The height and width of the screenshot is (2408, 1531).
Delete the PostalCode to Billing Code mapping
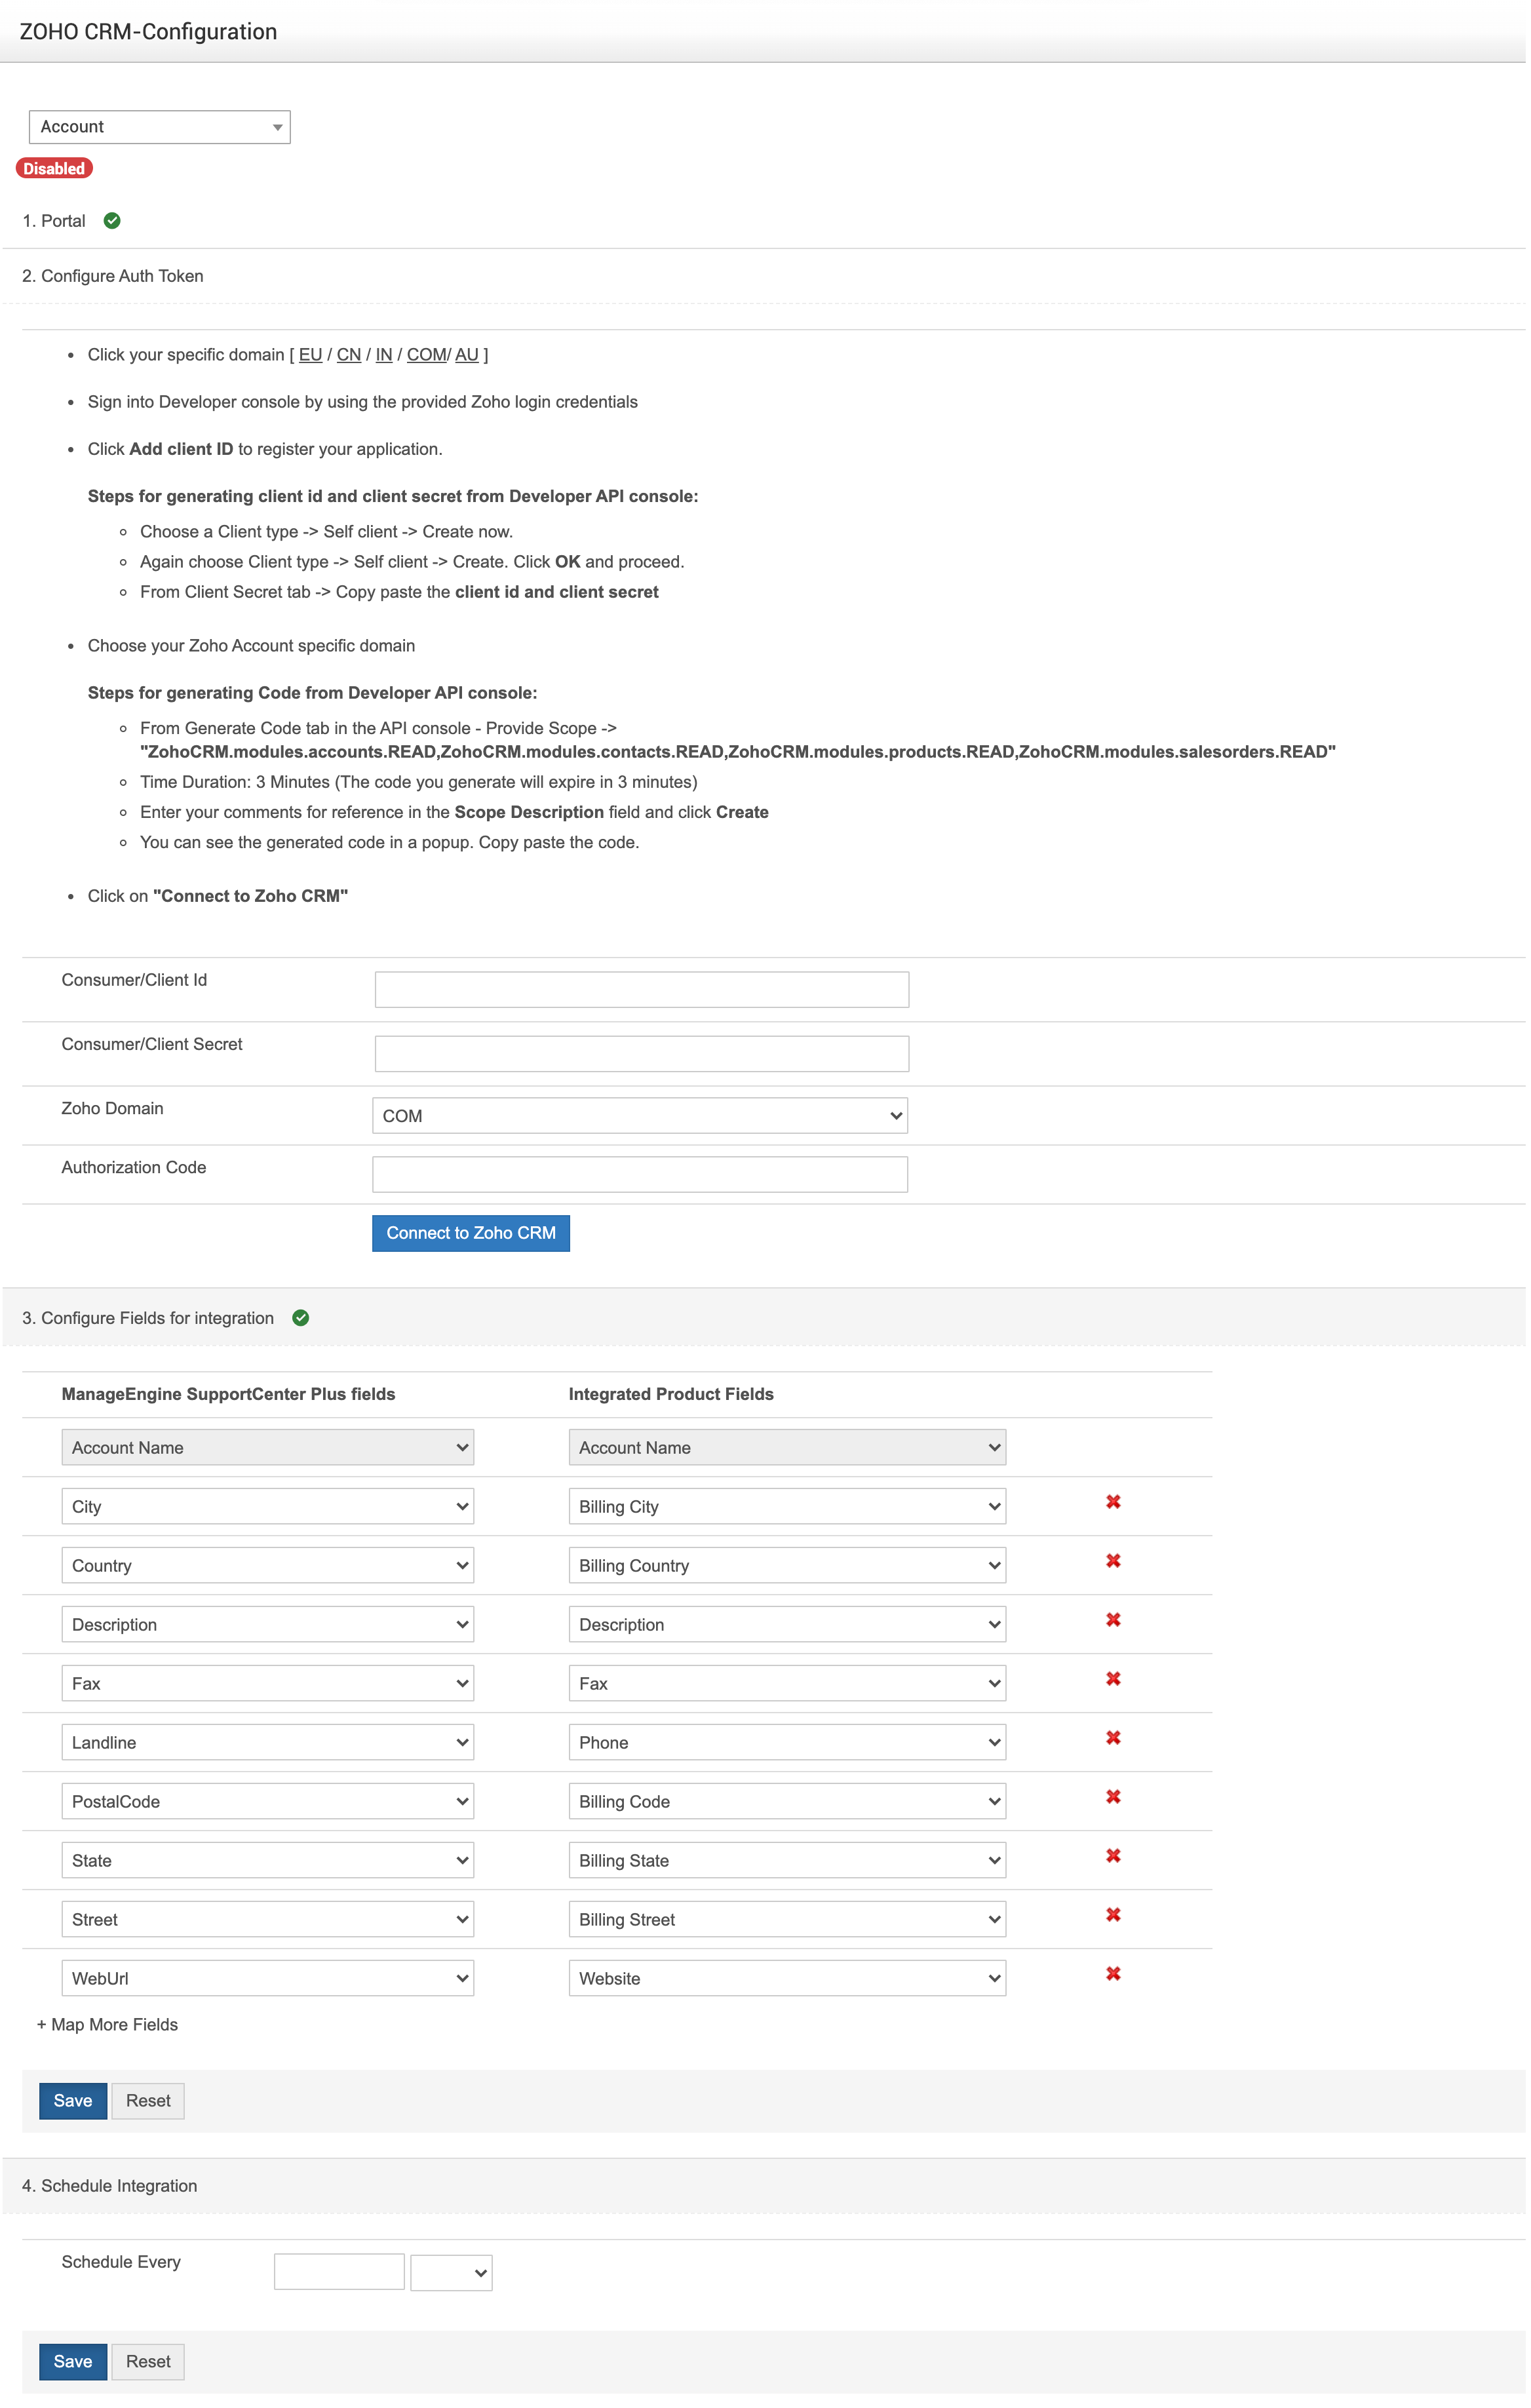click(1113, 1796)
